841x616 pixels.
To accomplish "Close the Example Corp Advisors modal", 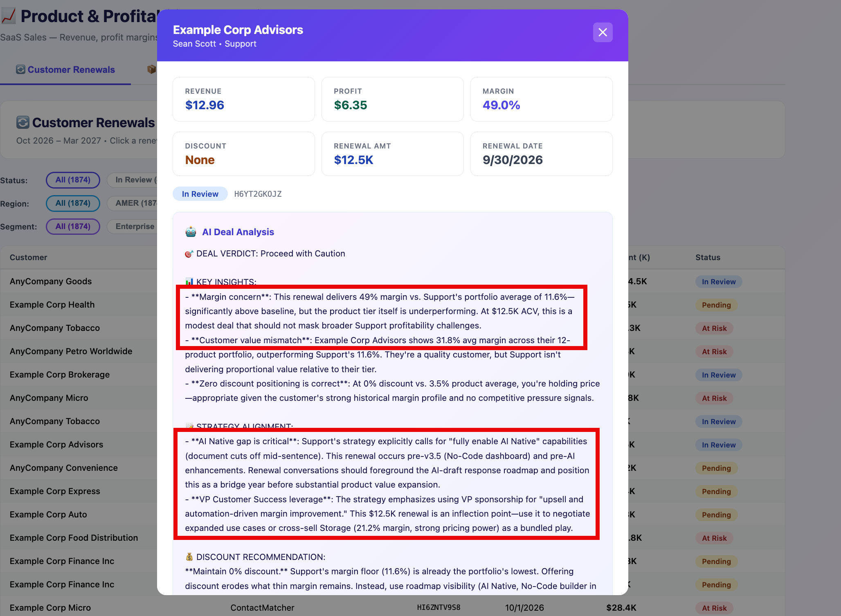I will pyautogui.click(x=603, y=32).
